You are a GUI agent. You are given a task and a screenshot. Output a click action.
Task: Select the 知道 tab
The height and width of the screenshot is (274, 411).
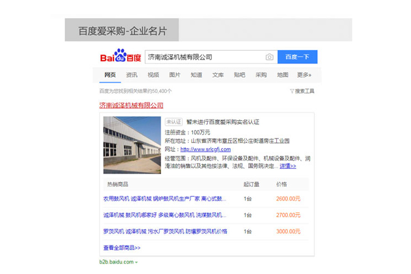tap(196, 75)
